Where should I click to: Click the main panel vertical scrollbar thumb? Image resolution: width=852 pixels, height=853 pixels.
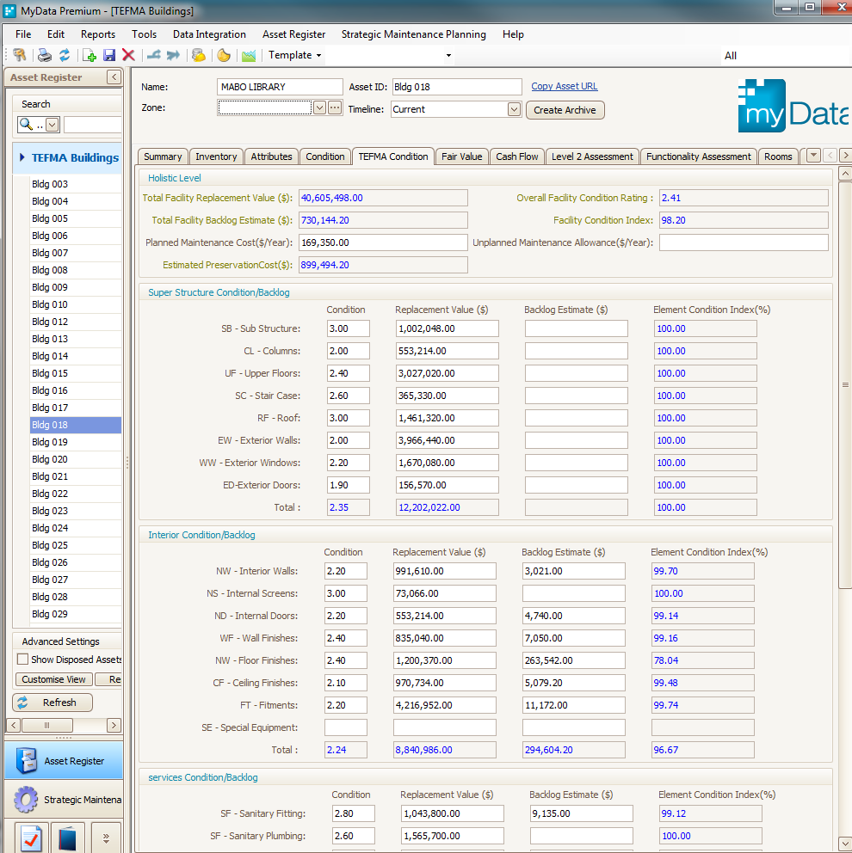pyautogui.click(x=845, y=384)
